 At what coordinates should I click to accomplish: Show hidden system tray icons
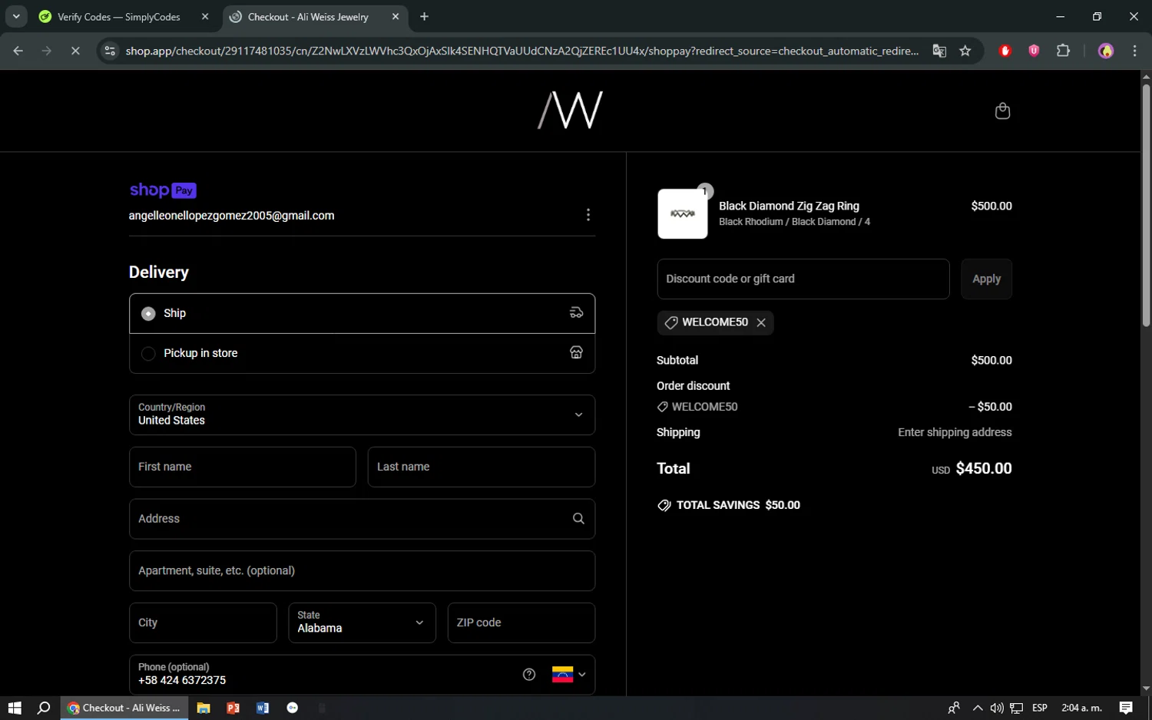pos(977,708)
